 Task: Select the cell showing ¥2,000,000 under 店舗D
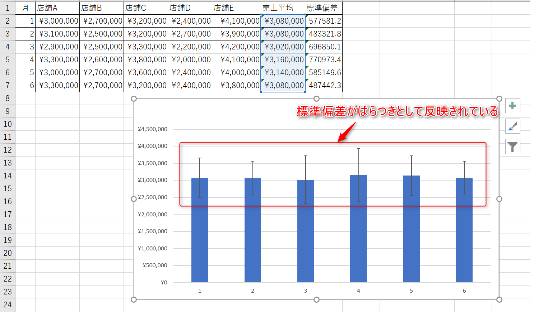tap(190, 59)
